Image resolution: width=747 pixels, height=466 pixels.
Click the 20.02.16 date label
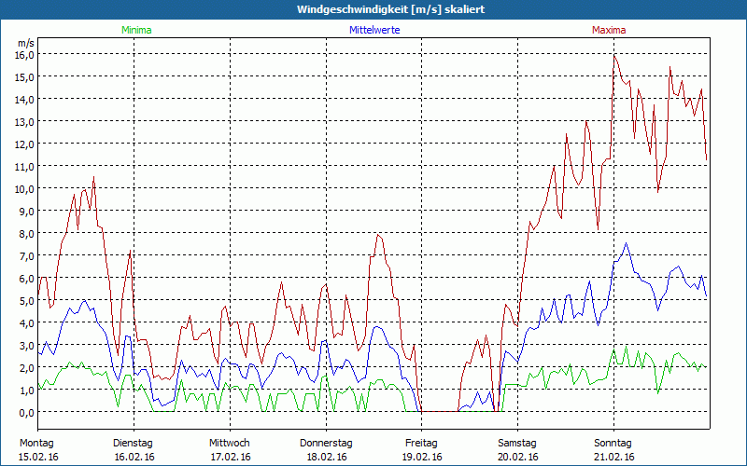click(x=518, y=457)
